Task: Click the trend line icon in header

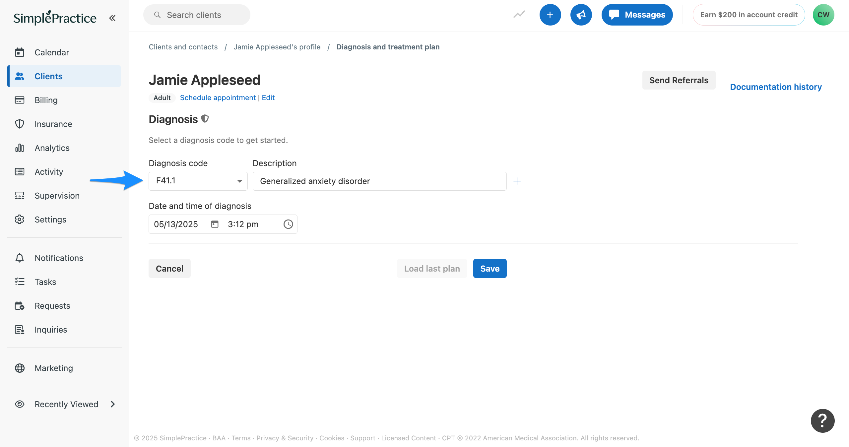Action: coord(519,15)
